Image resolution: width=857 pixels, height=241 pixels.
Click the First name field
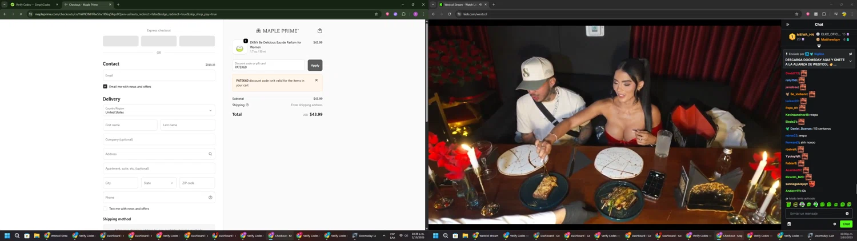130,125
